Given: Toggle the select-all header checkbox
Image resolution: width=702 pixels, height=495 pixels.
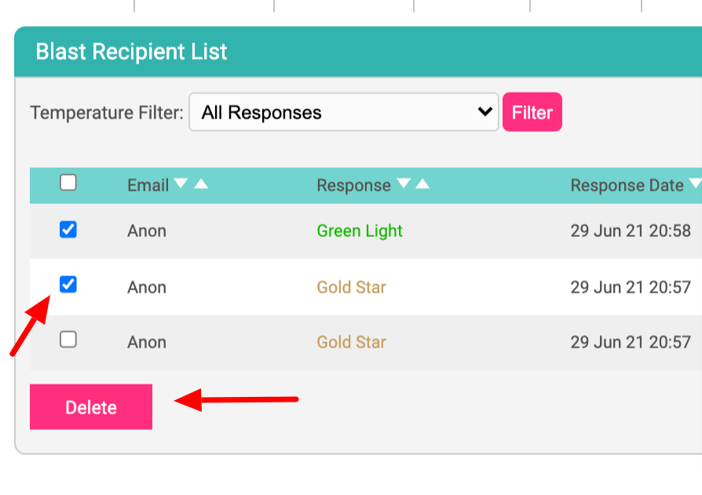Looking at the screenshot, I should click(68, 183).
